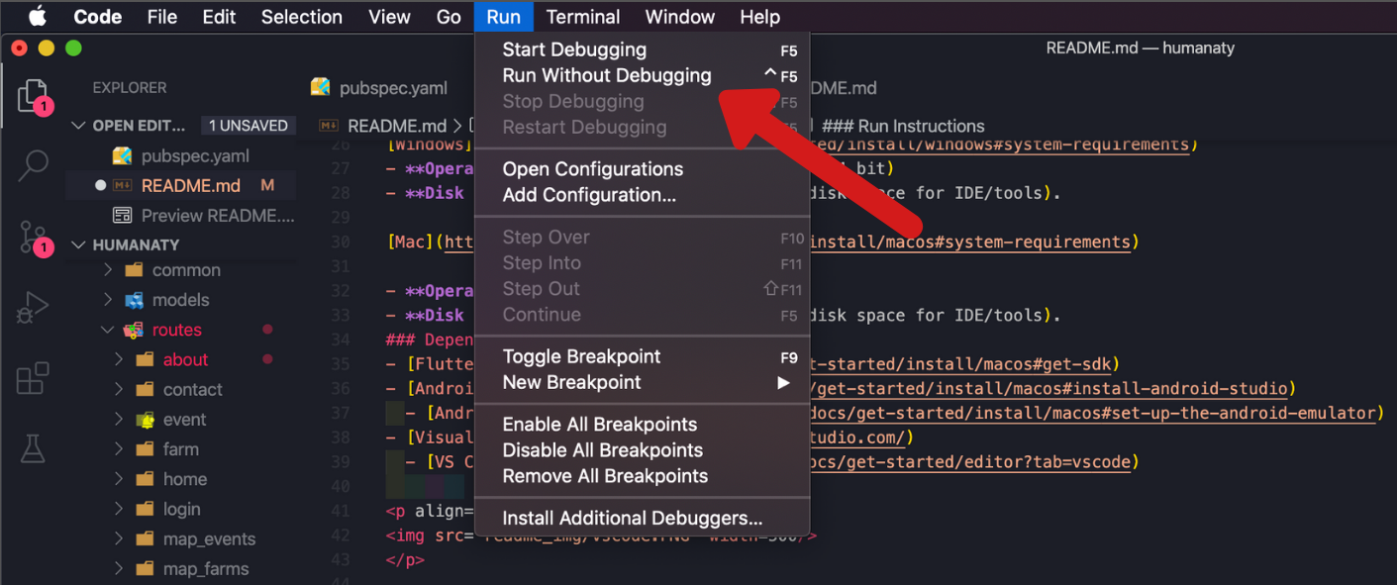Choose Start Debugging from Run menu
Screen dimensions: 1397x585
coord(642,49)
